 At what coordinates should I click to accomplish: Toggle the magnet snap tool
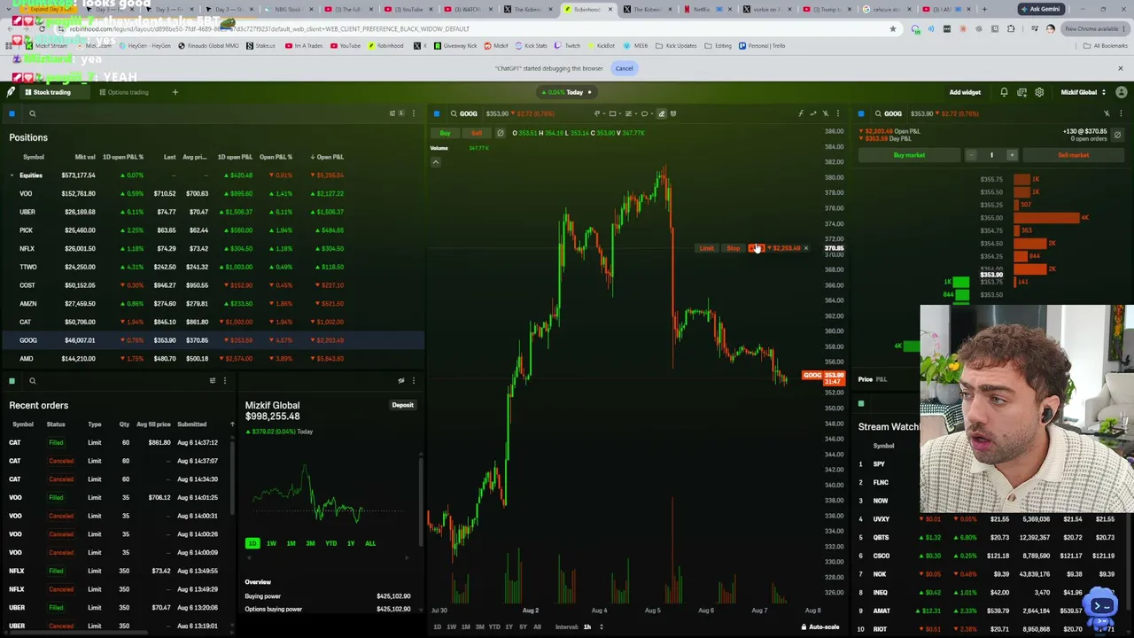pyautogui.click(x=673, y=113)
